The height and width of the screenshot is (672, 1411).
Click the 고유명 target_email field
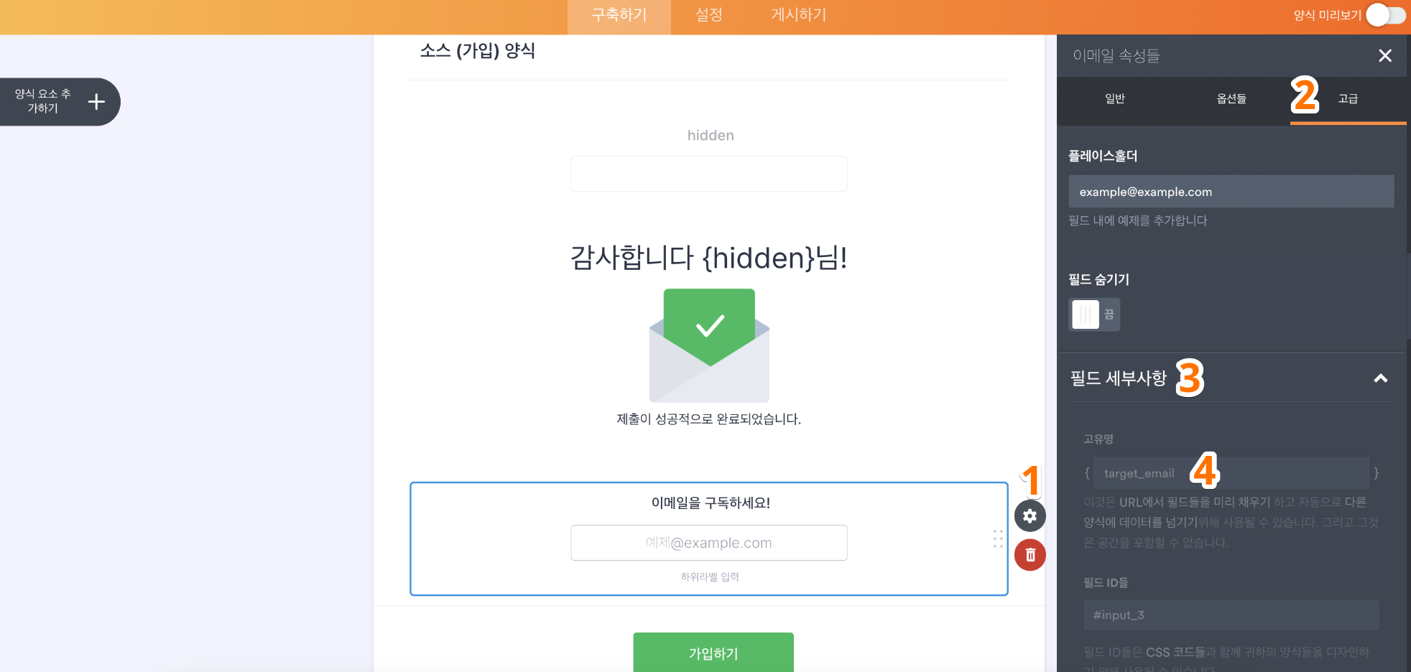point(1231,473)
